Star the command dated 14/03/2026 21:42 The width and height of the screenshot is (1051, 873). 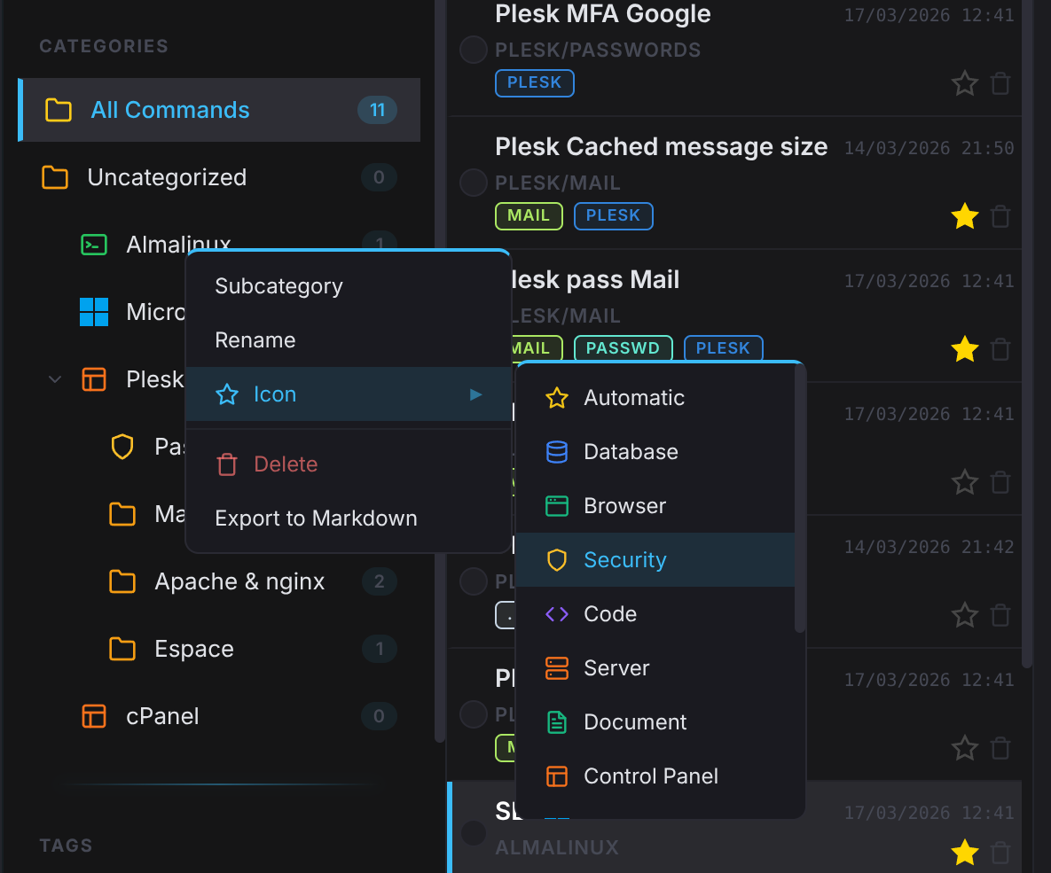[965, 615]
